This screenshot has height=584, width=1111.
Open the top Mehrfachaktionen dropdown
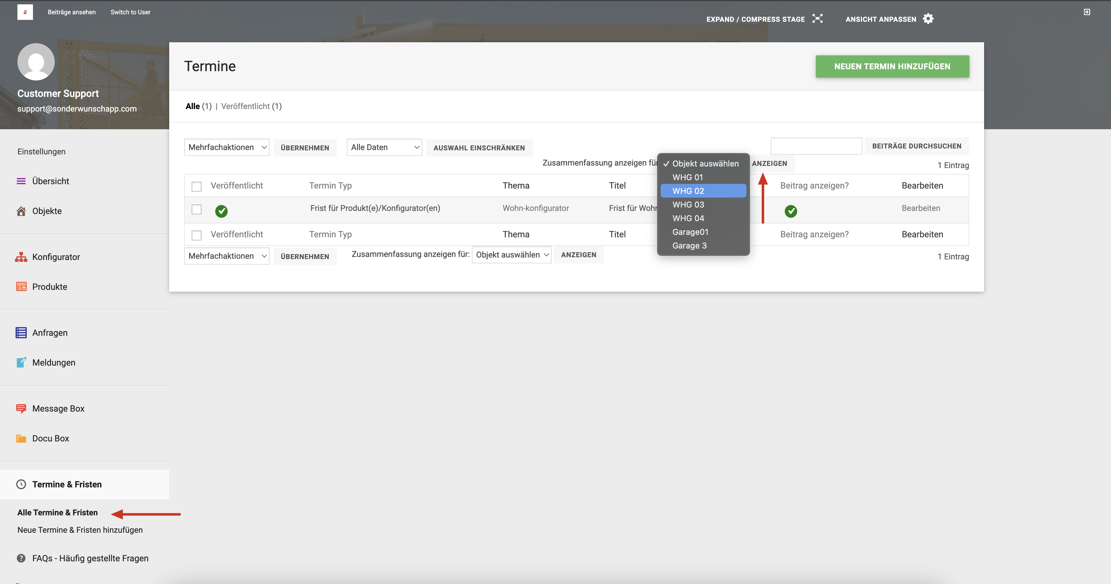tap(227, 147)
